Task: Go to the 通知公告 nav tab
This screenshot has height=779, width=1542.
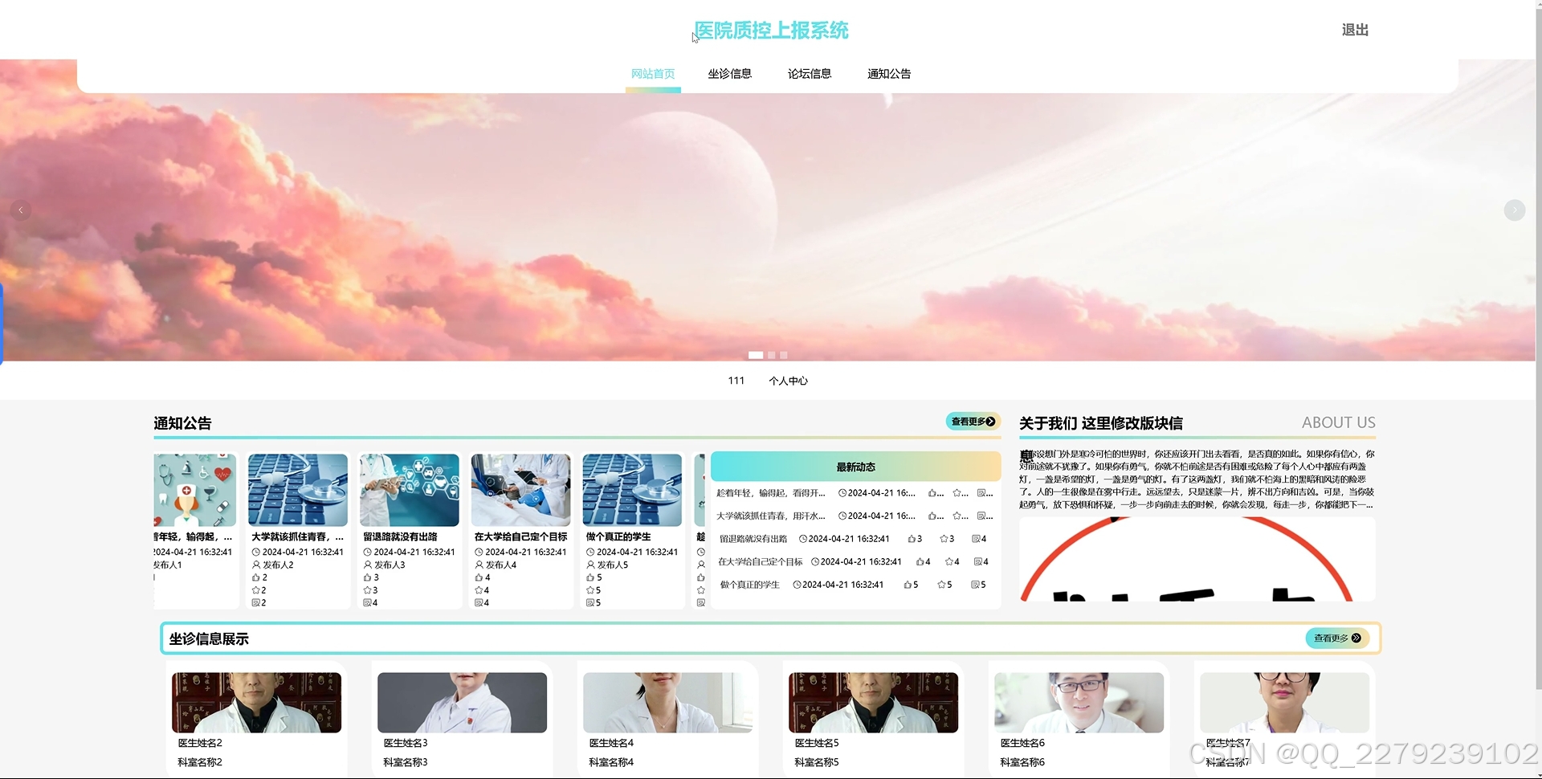Action: point(889,74)
